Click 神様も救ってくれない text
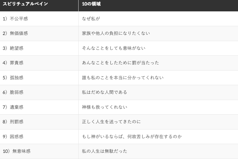Viewport: 238px width, 159px height. (x=105, y=107)
